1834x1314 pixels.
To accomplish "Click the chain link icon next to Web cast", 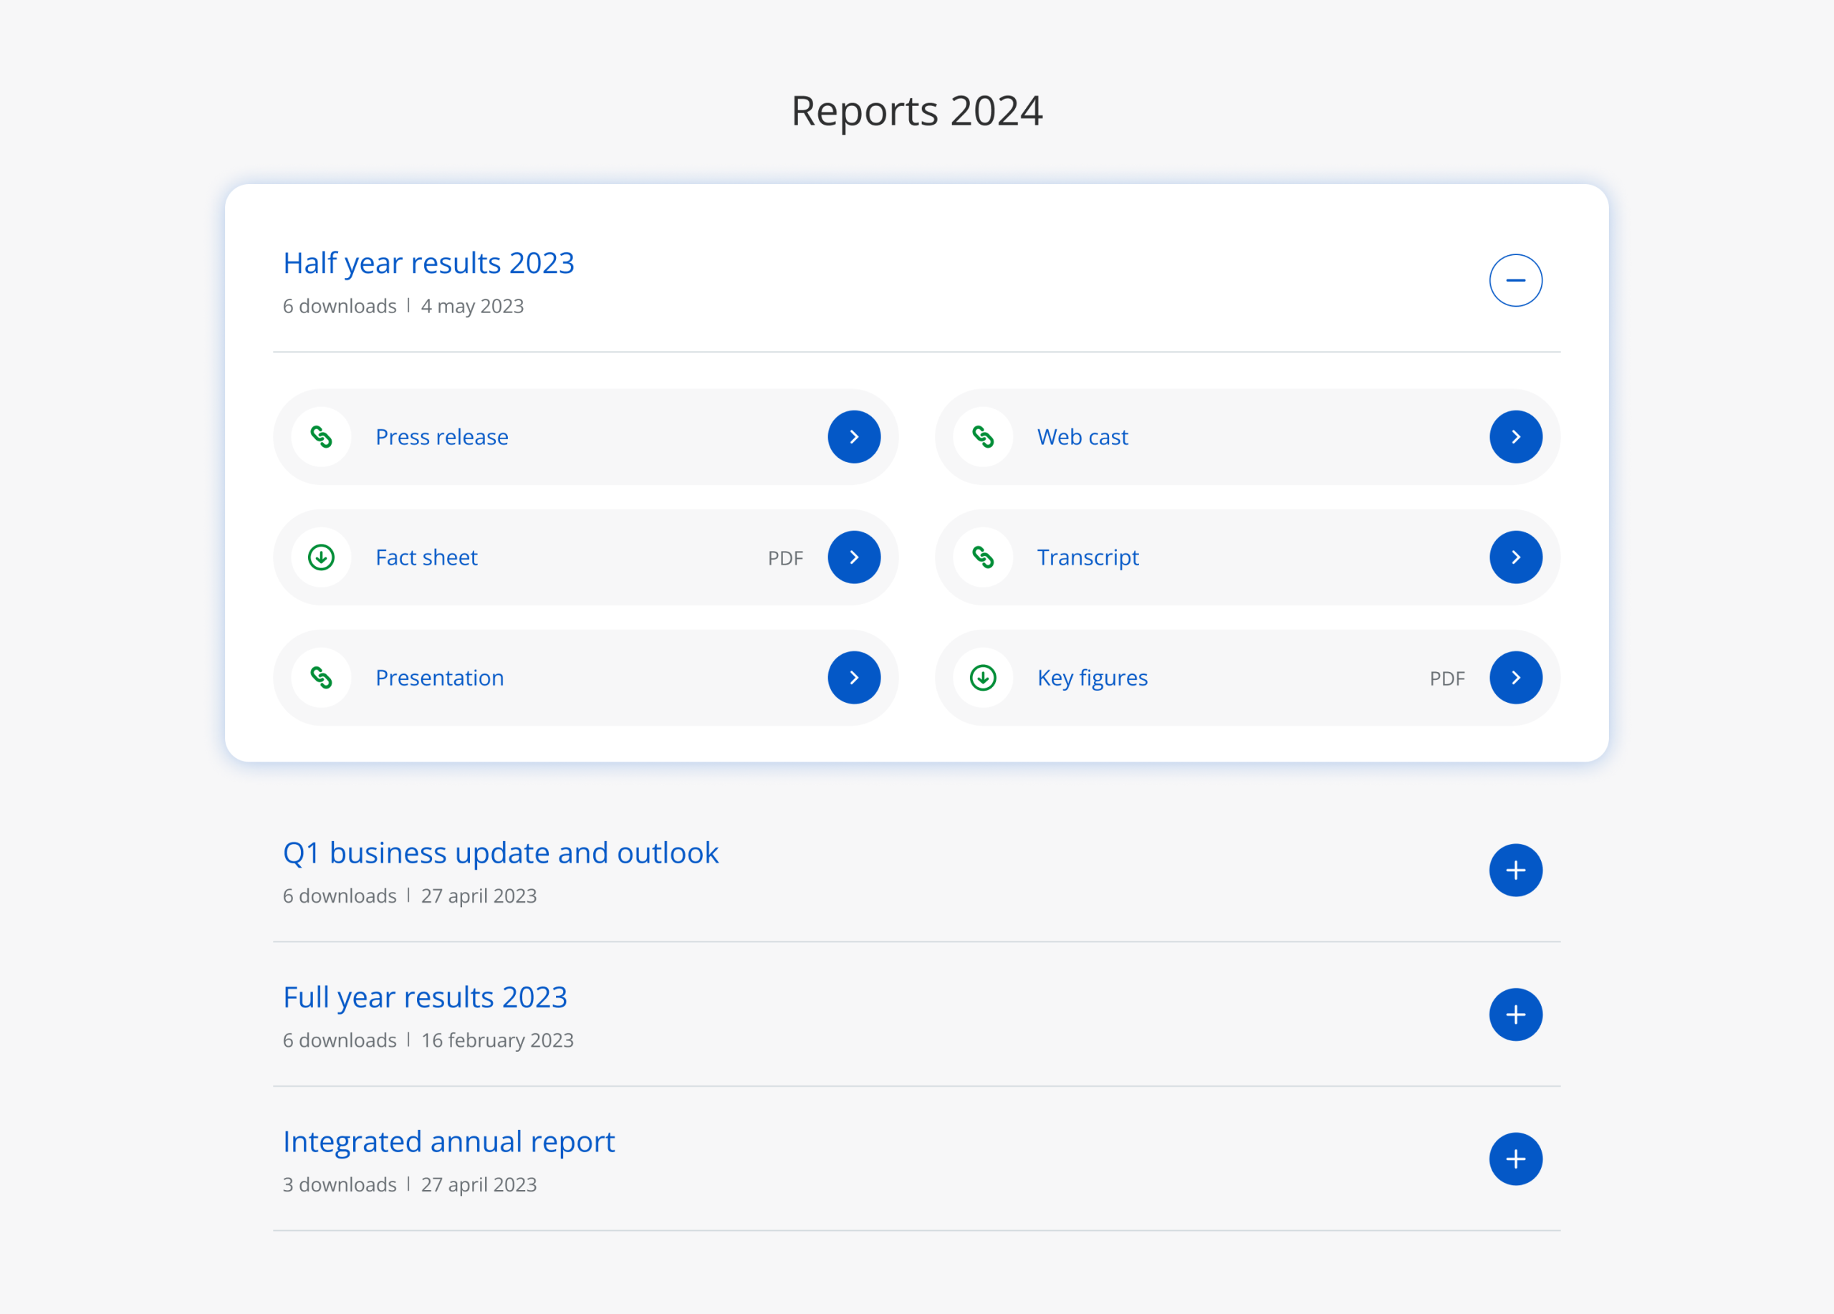I will click(x=982, y=436).
